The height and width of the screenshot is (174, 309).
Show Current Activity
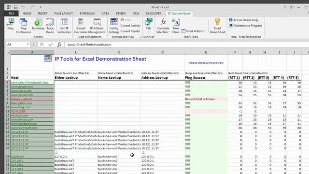pos(130,26)
